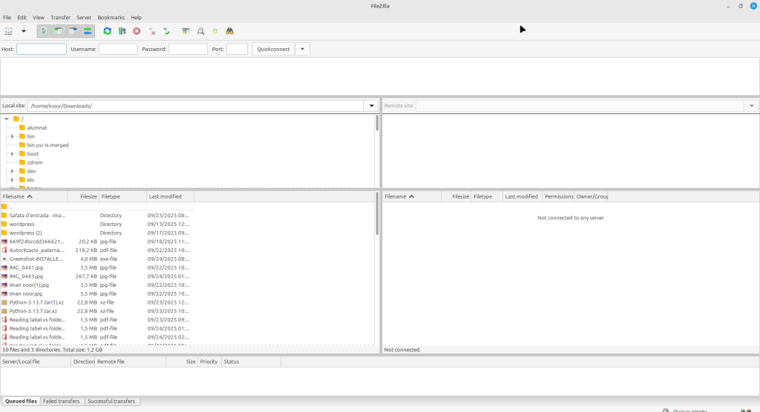Image resolution: width=760 pixels, height=412 pixels.
Task: Open the Bookmarks menu
Action: point(111,17)
